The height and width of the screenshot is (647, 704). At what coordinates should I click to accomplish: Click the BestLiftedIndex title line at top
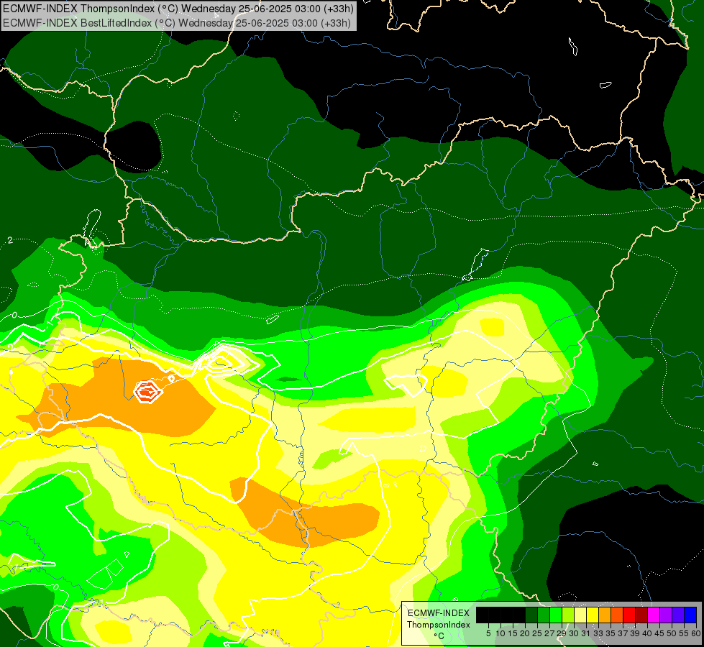coord(177,22)
